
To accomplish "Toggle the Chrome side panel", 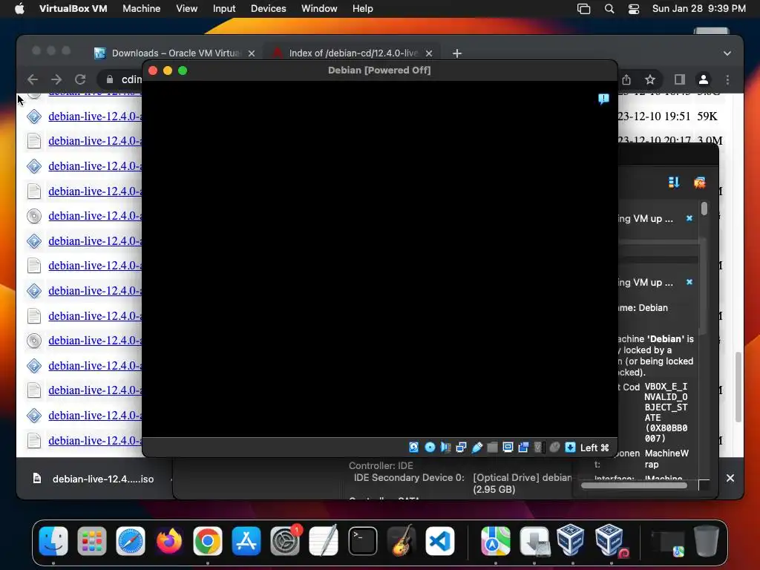I will click(680, 79).
